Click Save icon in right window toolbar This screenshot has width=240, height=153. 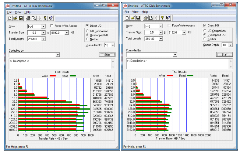[138, 18]
